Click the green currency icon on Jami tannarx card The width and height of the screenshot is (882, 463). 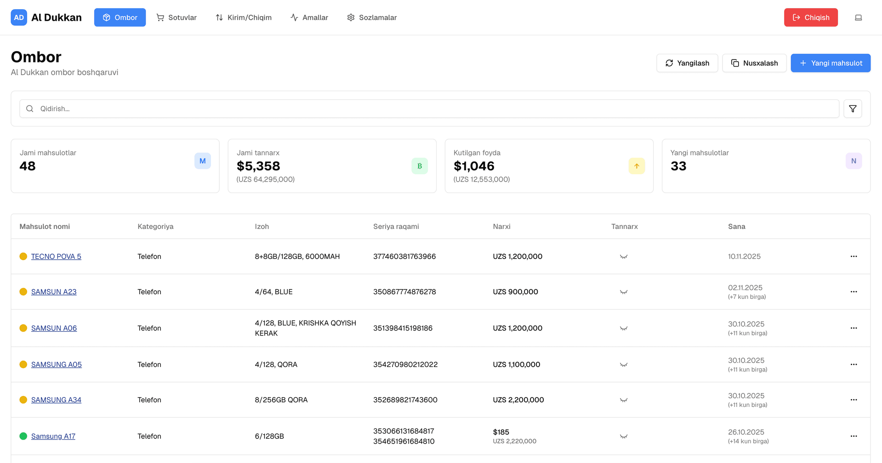coord(419,166)
